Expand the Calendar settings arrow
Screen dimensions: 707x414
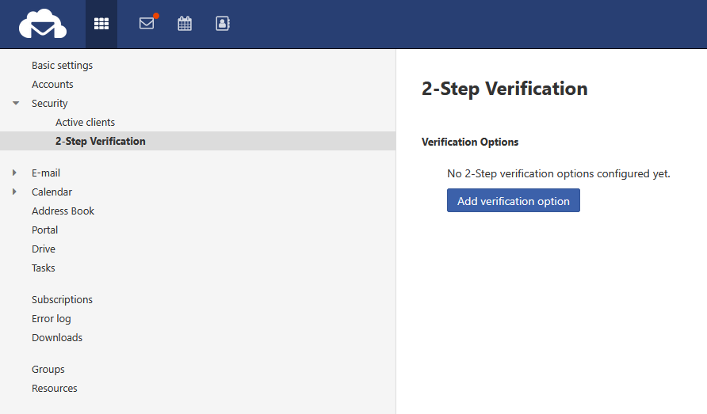click(x=15, y=192)
